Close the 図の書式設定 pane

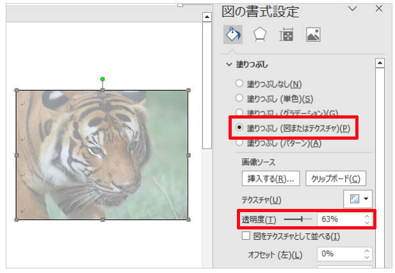point(379,9)
